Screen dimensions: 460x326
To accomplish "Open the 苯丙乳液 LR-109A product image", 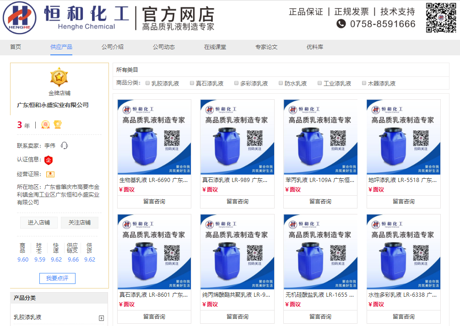I will click(320, 137).
